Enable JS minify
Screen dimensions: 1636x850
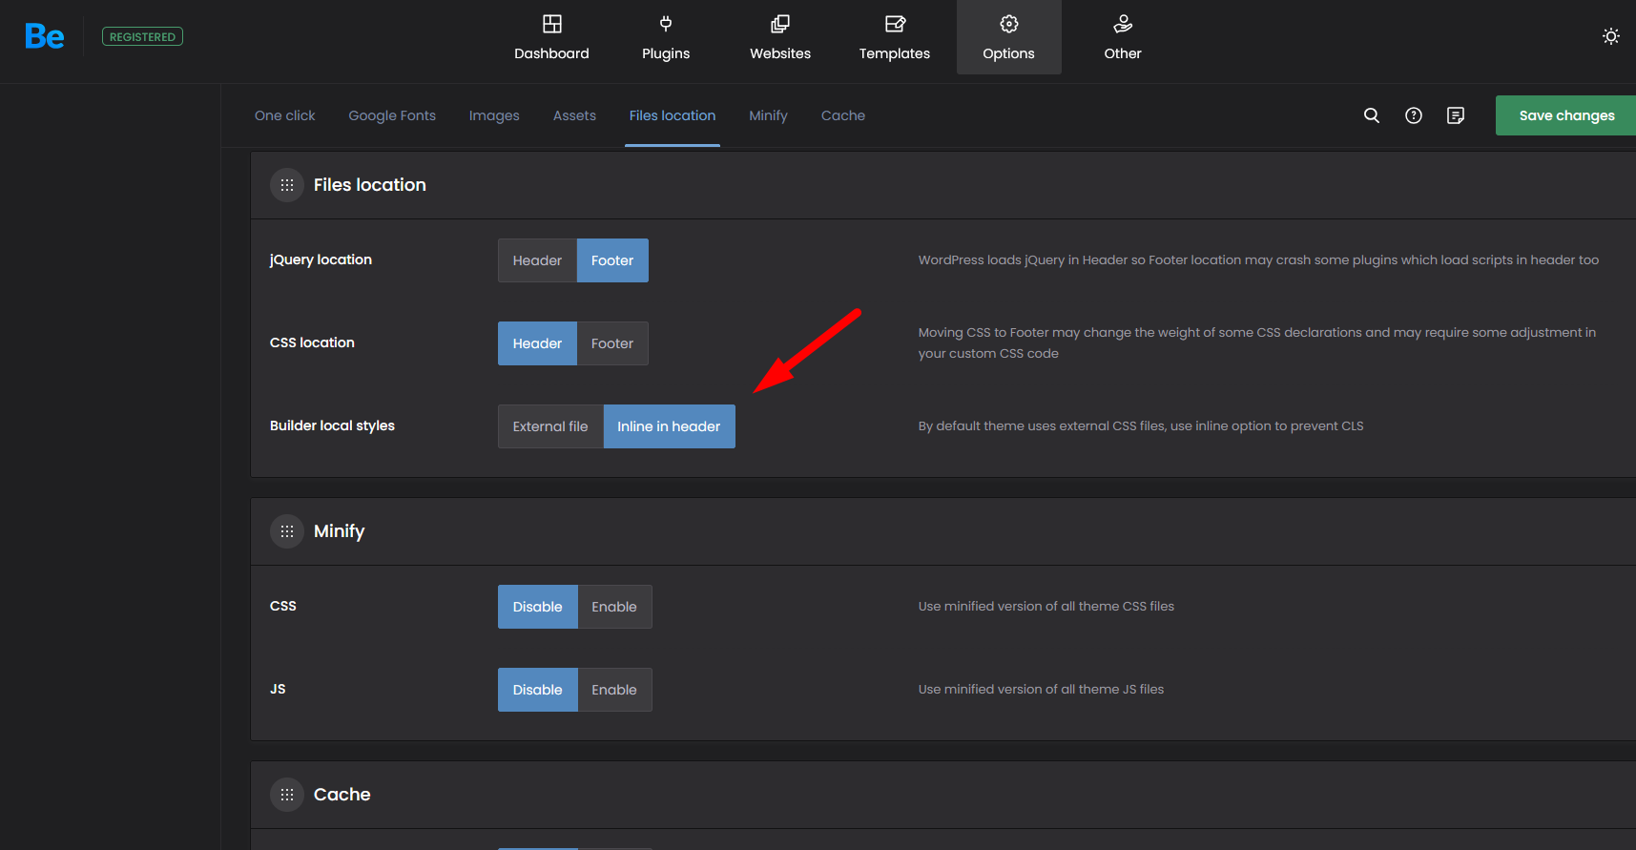click(x=614, y=690)
